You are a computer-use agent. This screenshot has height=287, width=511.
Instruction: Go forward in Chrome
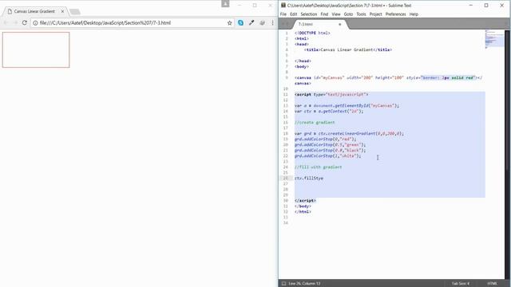point(15,23)
